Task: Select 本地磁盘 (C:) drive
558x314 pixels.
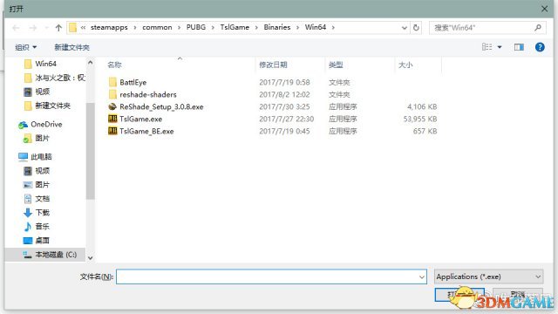Action: [56, 255]
